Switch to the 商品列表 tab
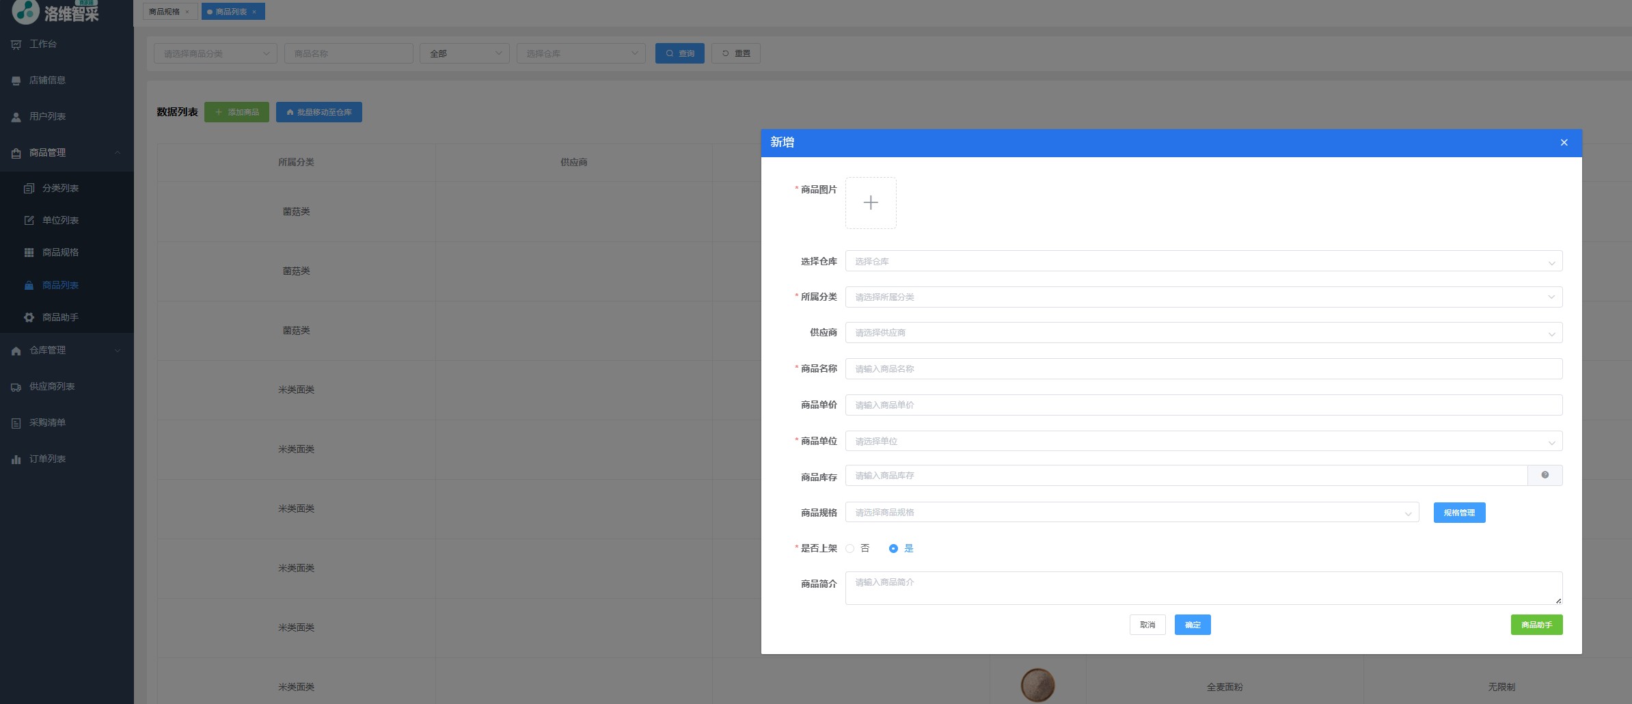 click(232, 12)
